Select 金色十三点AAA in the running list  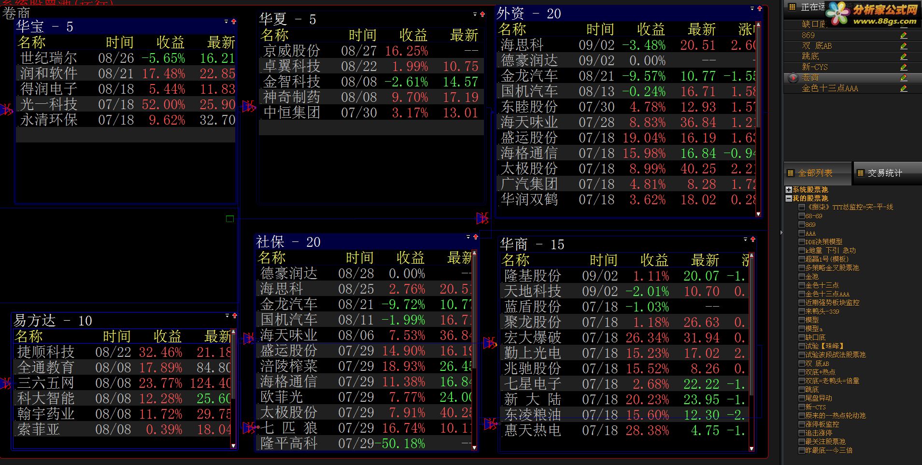coord(830,88)
